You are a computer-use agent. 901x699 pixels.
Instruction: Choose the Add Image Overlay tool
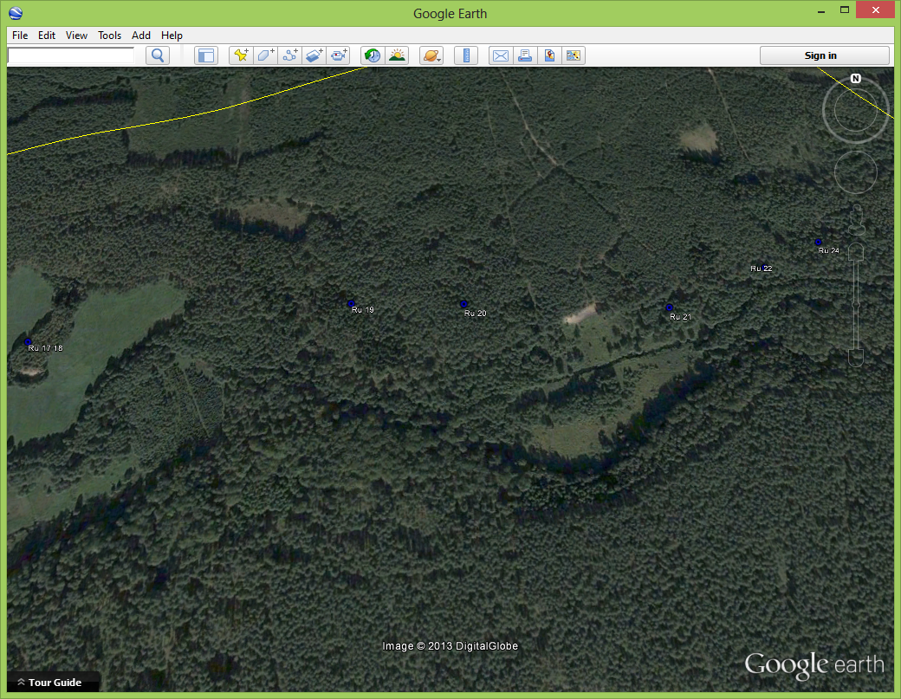tap(314, 55)
